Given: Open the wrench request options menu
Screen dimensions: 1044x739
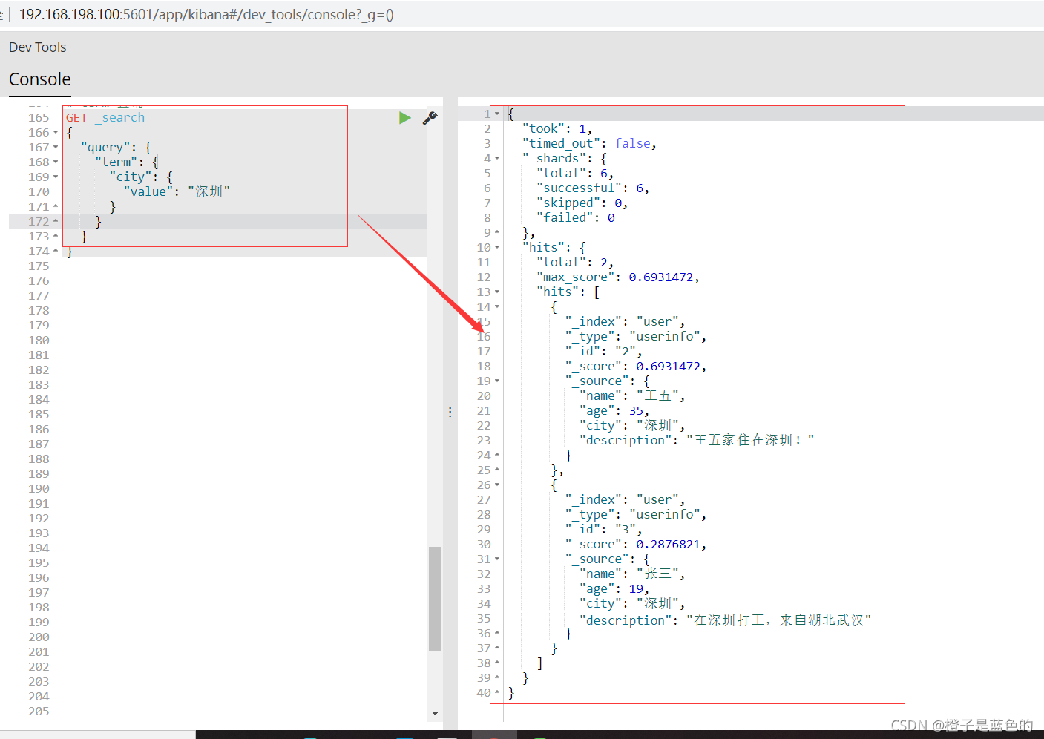Looking at the screenshot, I should 430,118.
